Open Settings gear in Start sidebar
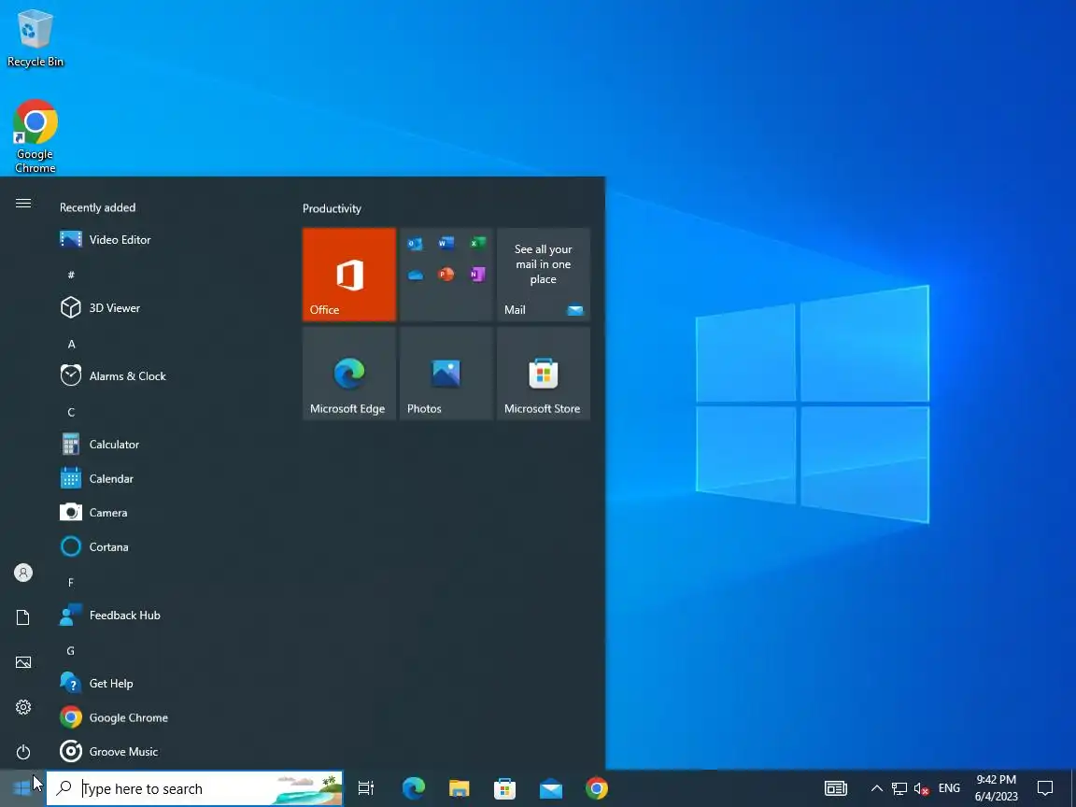Screen dimensions: 1076x807 (23, 707)
